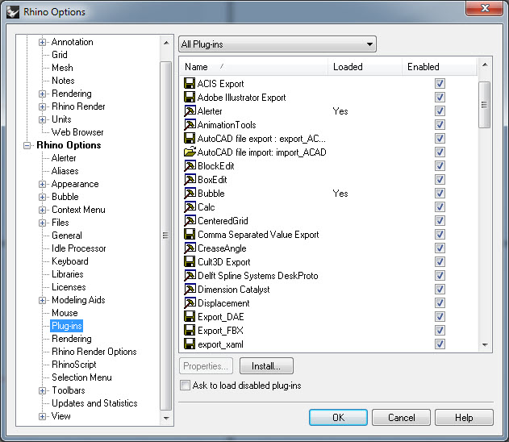Screen dimensions: 509x442
Task: Open Updates and Statistics page
Action: click(94, 403)
